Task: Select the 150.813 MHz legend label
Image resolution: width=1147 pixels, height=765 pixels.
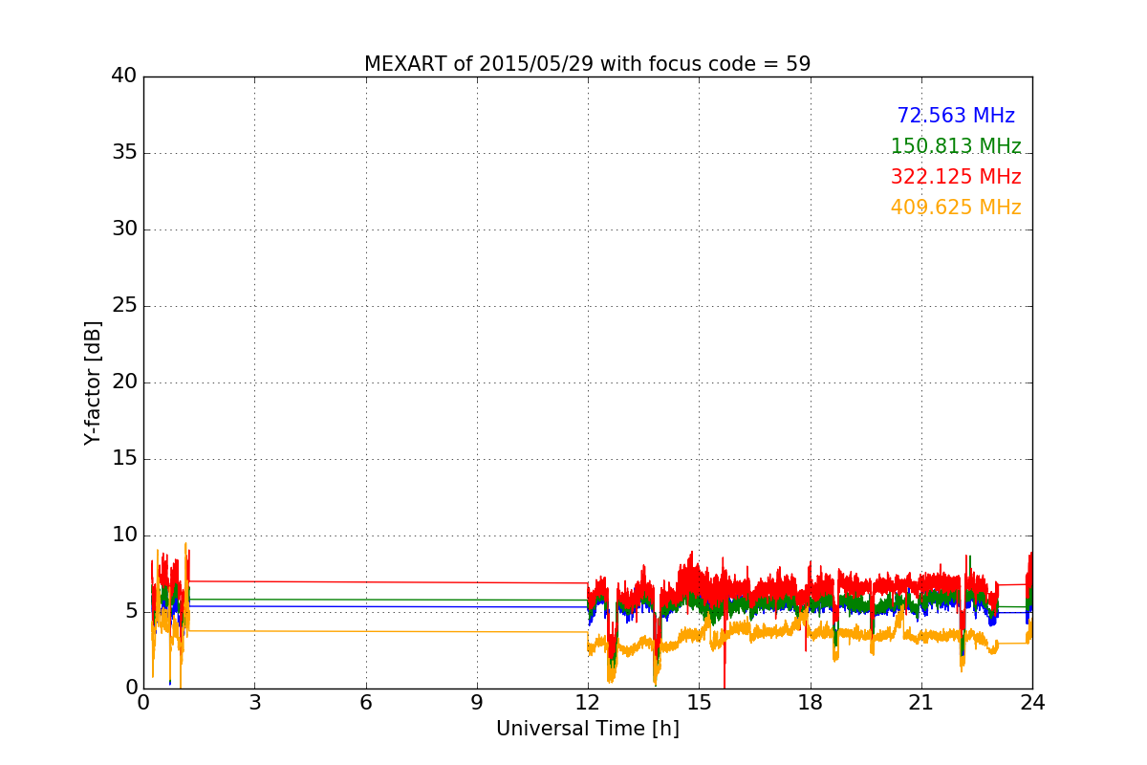Action: (956, 146)
